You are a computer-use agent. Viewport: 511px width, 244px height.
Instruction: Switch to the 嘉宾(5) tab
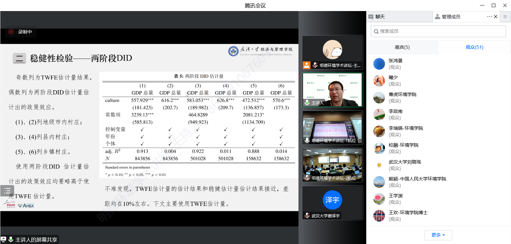tap(402, 47)
